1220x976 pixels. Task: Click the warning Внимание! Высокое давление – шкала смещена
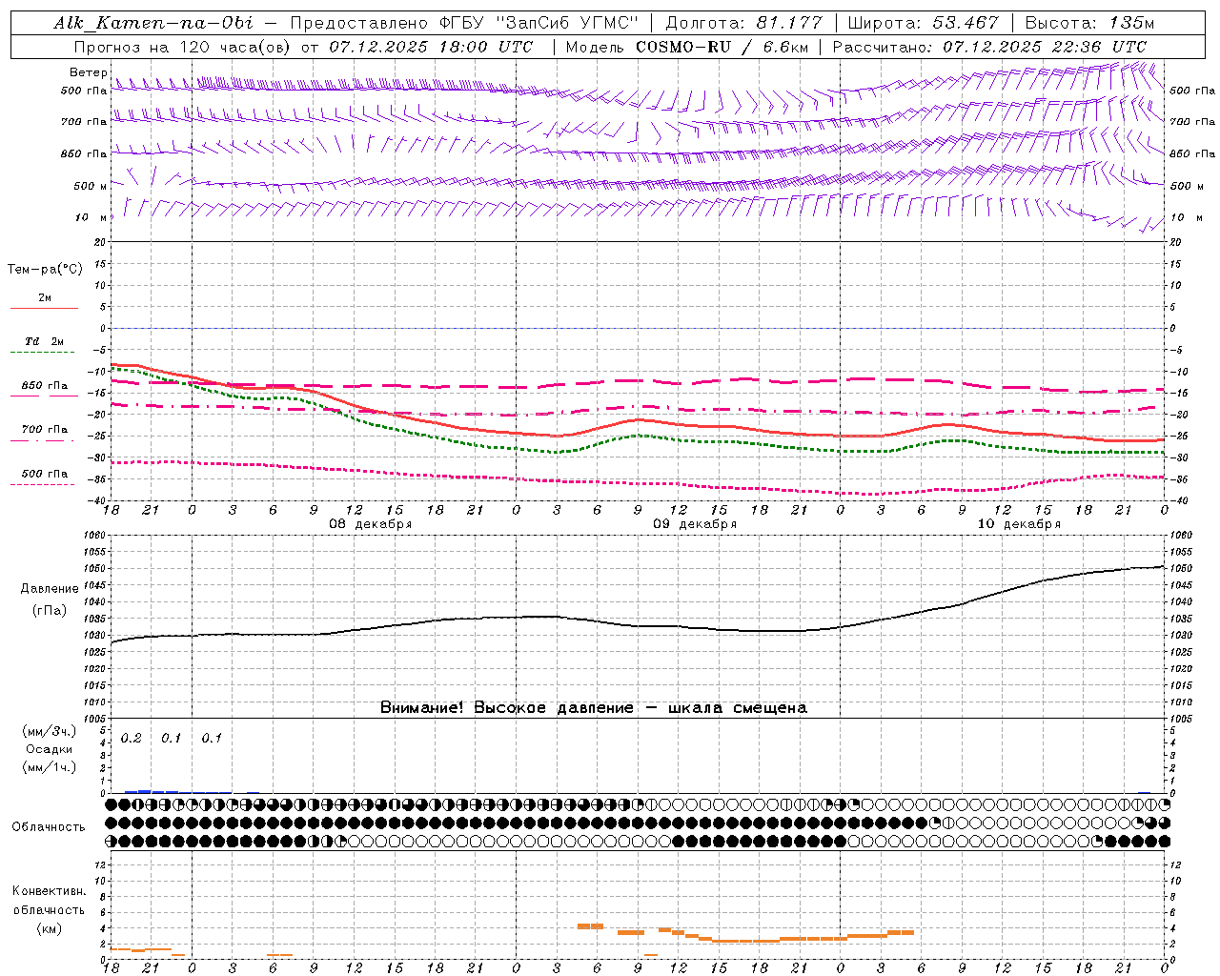point(594,707)
